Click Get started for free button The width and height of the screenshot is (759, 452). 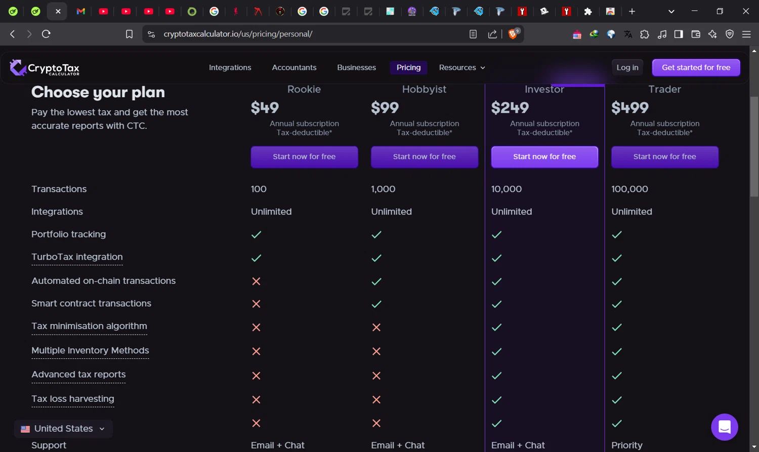[x=696, y=67]
